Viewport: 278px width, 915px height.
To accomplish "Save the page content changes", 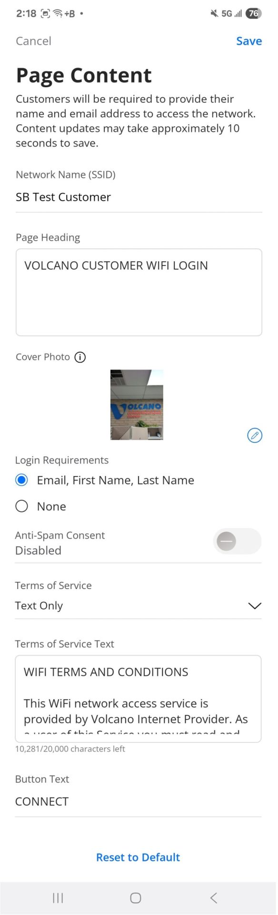I will [x=249, y=41].
